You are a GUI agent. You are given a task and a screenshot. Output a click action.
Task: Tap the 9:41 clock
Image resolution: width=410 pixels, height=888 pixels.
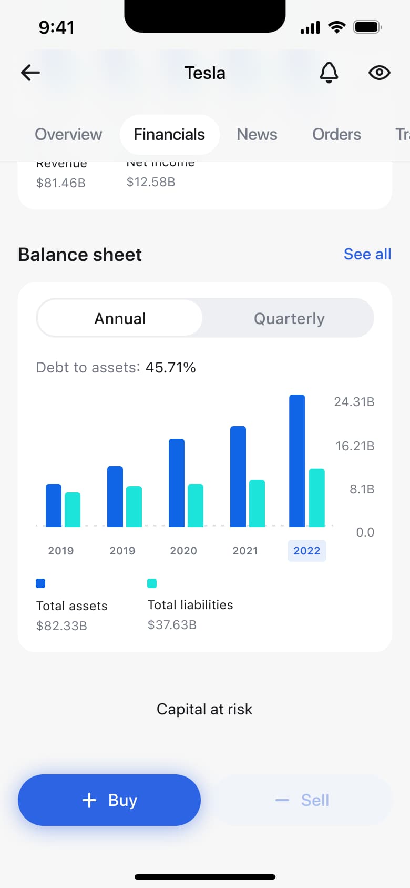56,27
